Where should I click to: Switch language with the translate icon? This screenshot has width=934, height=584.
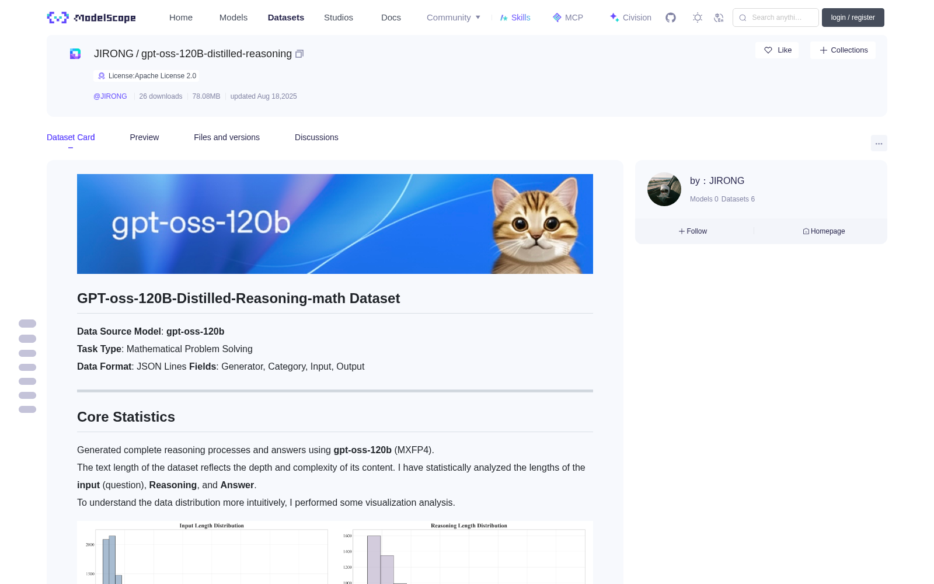point(719,18)
